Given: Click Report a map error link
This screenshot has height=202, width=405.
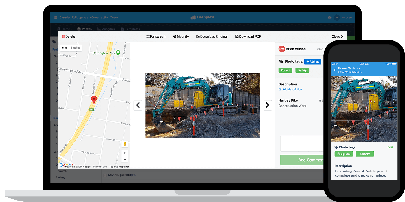Looking at the screenshot, I should click(x=119, y=167).
